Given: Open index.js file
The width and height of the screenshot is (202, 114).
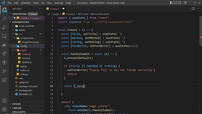Looking at the screenshot, I should point(24,74).
